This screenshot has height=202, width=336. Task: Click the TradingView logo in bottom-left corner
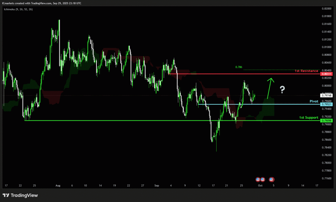pos(20,195)
